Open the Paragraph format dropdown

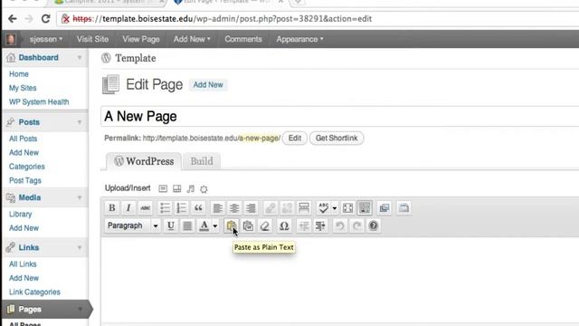(x=133, y=225)
